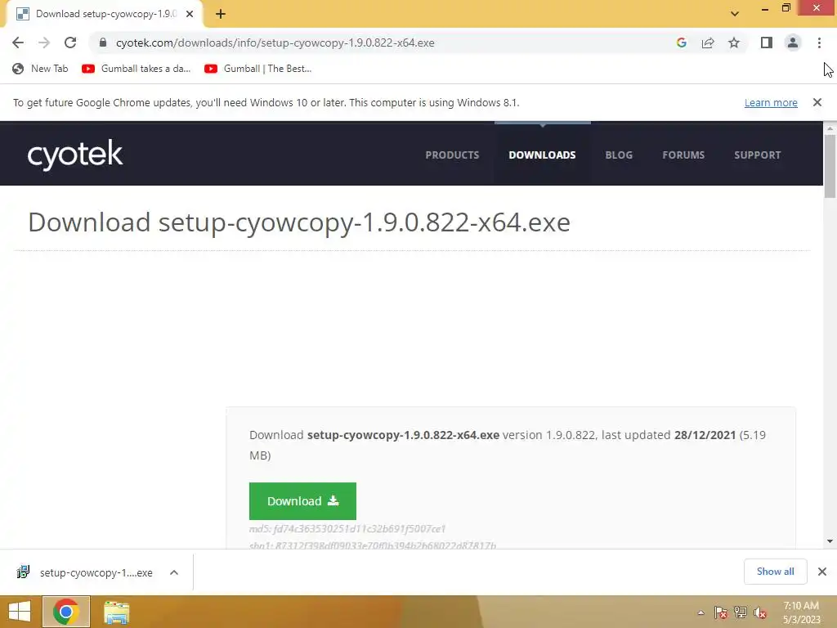Viewport: 837px width, 628px height.
Task: Click the scrollbar up arrow
Action: click(830, 128)
